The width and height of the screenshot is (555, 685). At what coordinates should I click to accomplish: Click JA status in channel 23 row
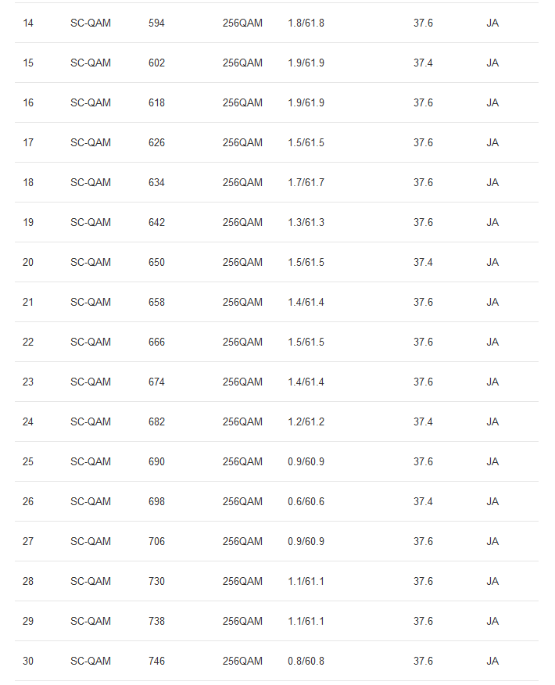(492, 382)
